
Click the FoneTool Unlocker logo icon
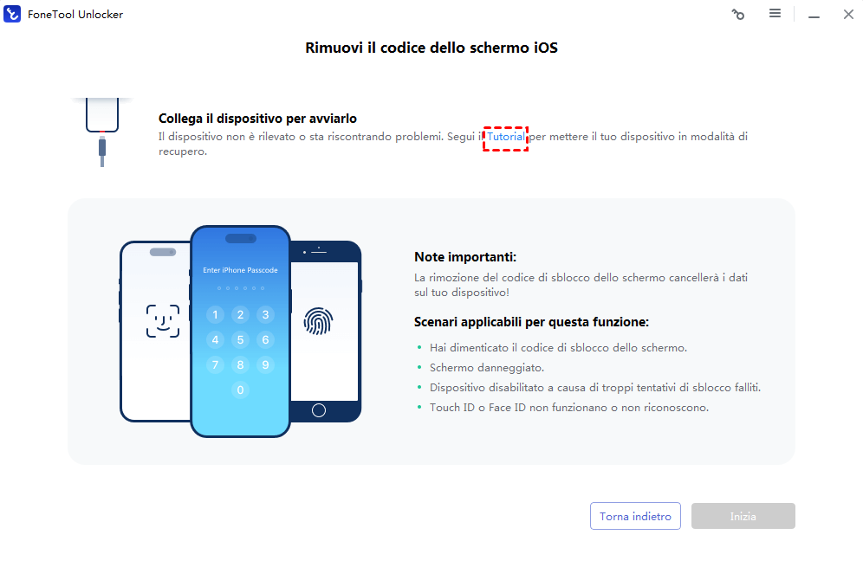[12, 14]
